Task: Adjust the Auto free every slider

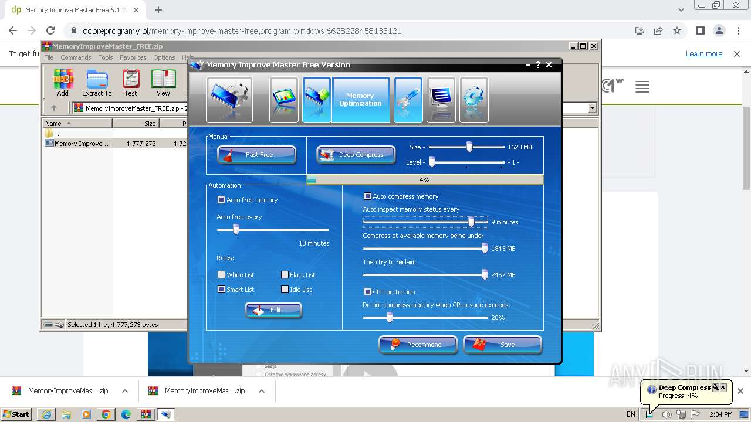Action: pyautogui.click(x=236, y=230)
